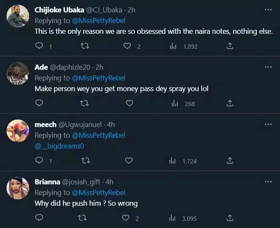Open more options on meech's tweet

pos(268,124)
